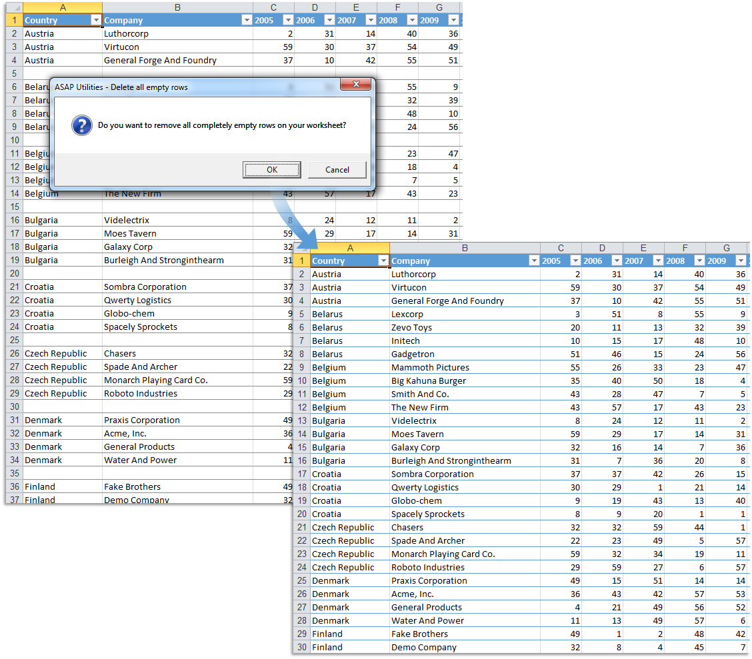The height and width of the screenshot is (659, 752).
Task: Click Cancel in the ASAP Utilities dialog
Action: click(337, 170)
